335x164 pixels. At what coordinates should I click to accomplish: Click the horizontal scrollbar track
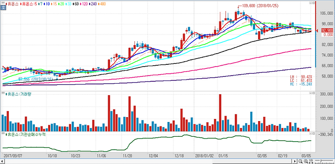(148, 161)
